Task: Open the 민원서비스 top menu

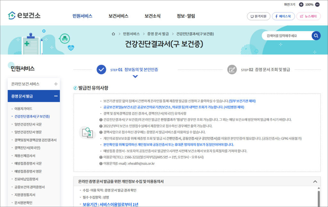Action: 82,16
